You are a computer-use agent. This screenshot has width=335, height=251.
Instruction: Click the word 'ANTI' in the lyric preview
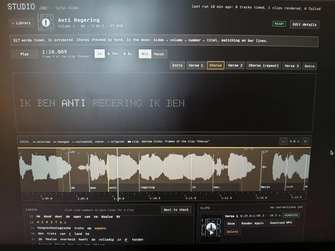[x=74, y=103]
